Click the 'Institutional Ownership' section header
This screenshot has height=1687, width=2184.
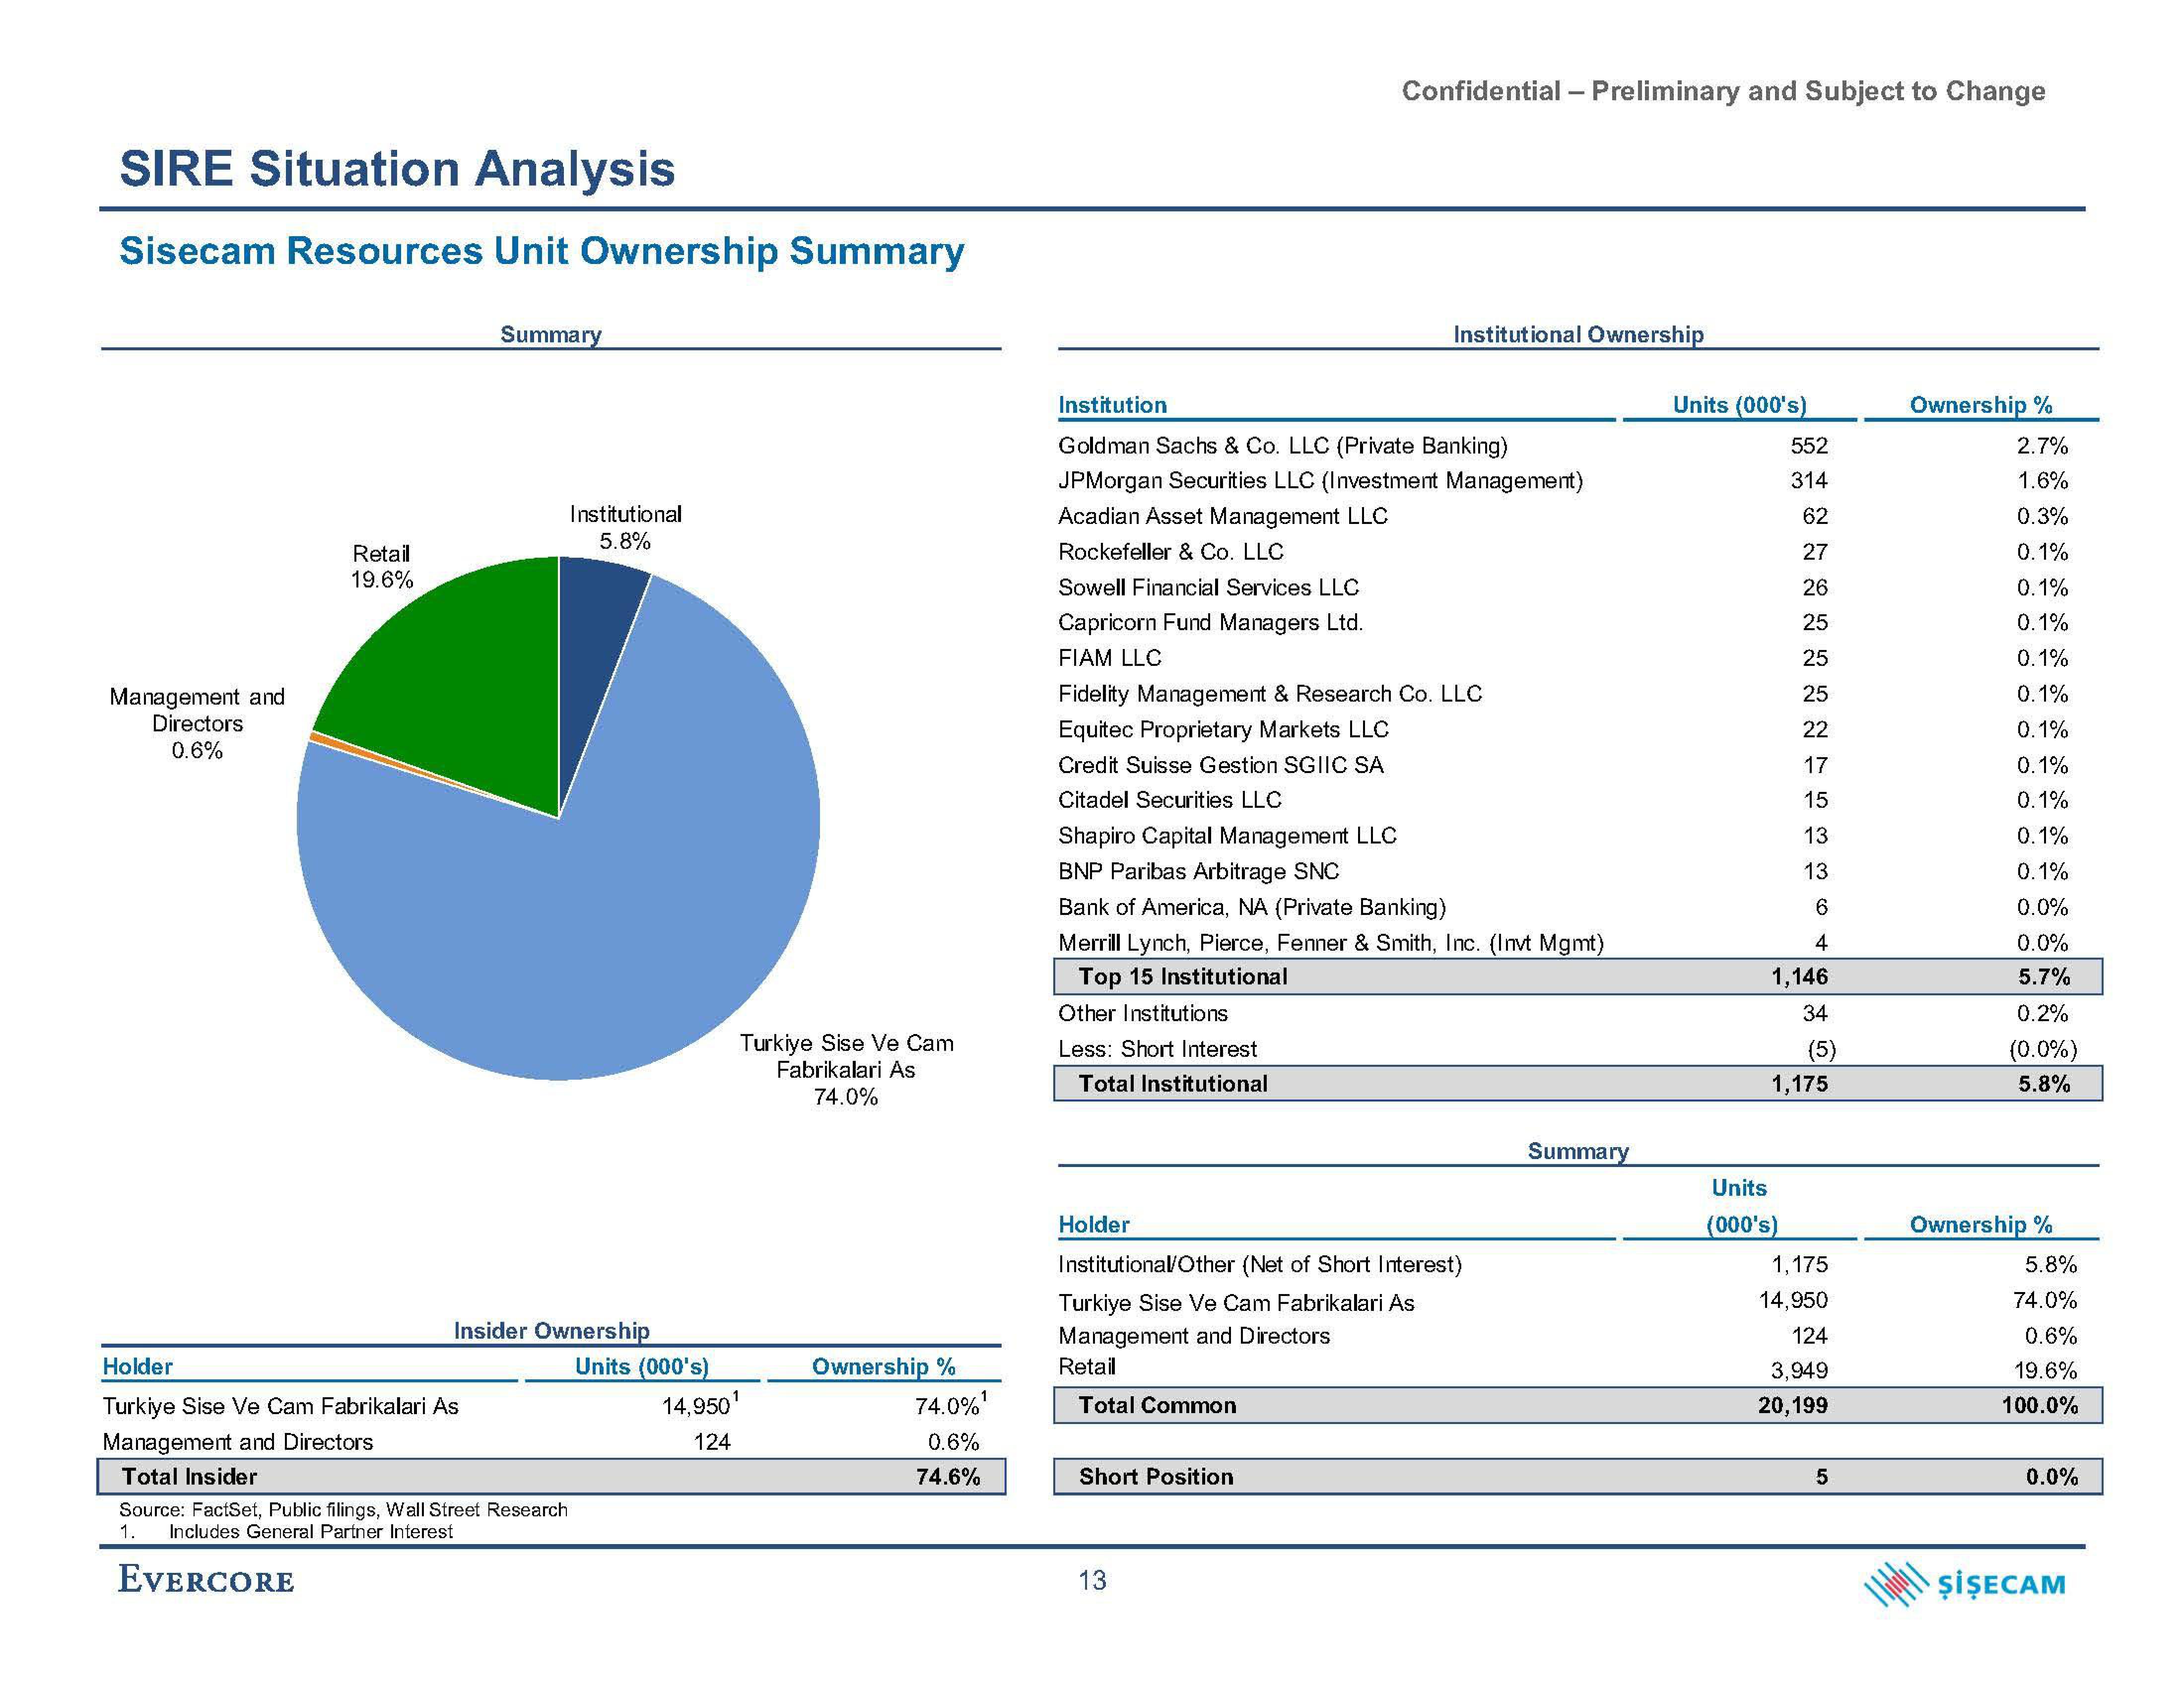[1578, 335]
